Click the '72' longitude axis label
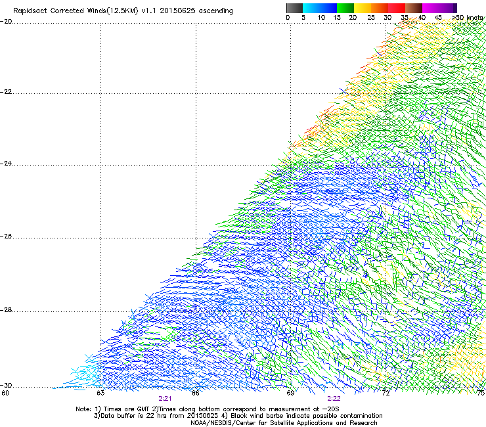 (x=386, y=393)
